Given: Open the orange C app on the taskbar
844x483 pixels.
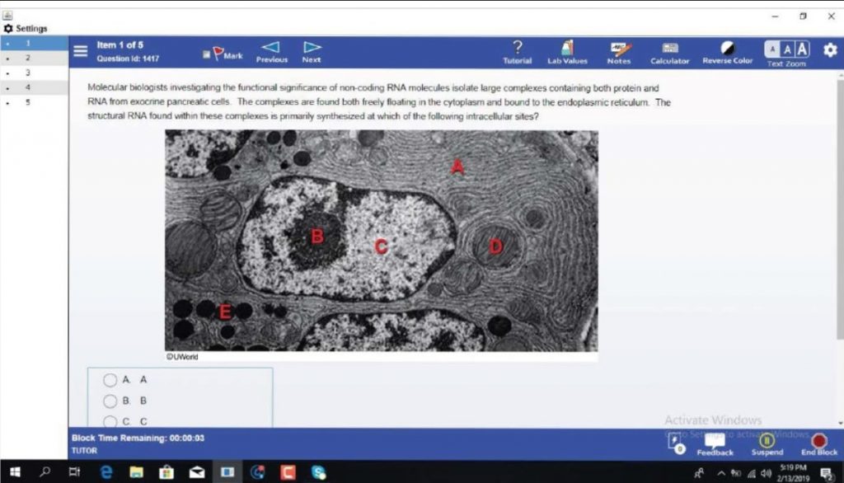Looking at the screenshot, I should (288, 472).
